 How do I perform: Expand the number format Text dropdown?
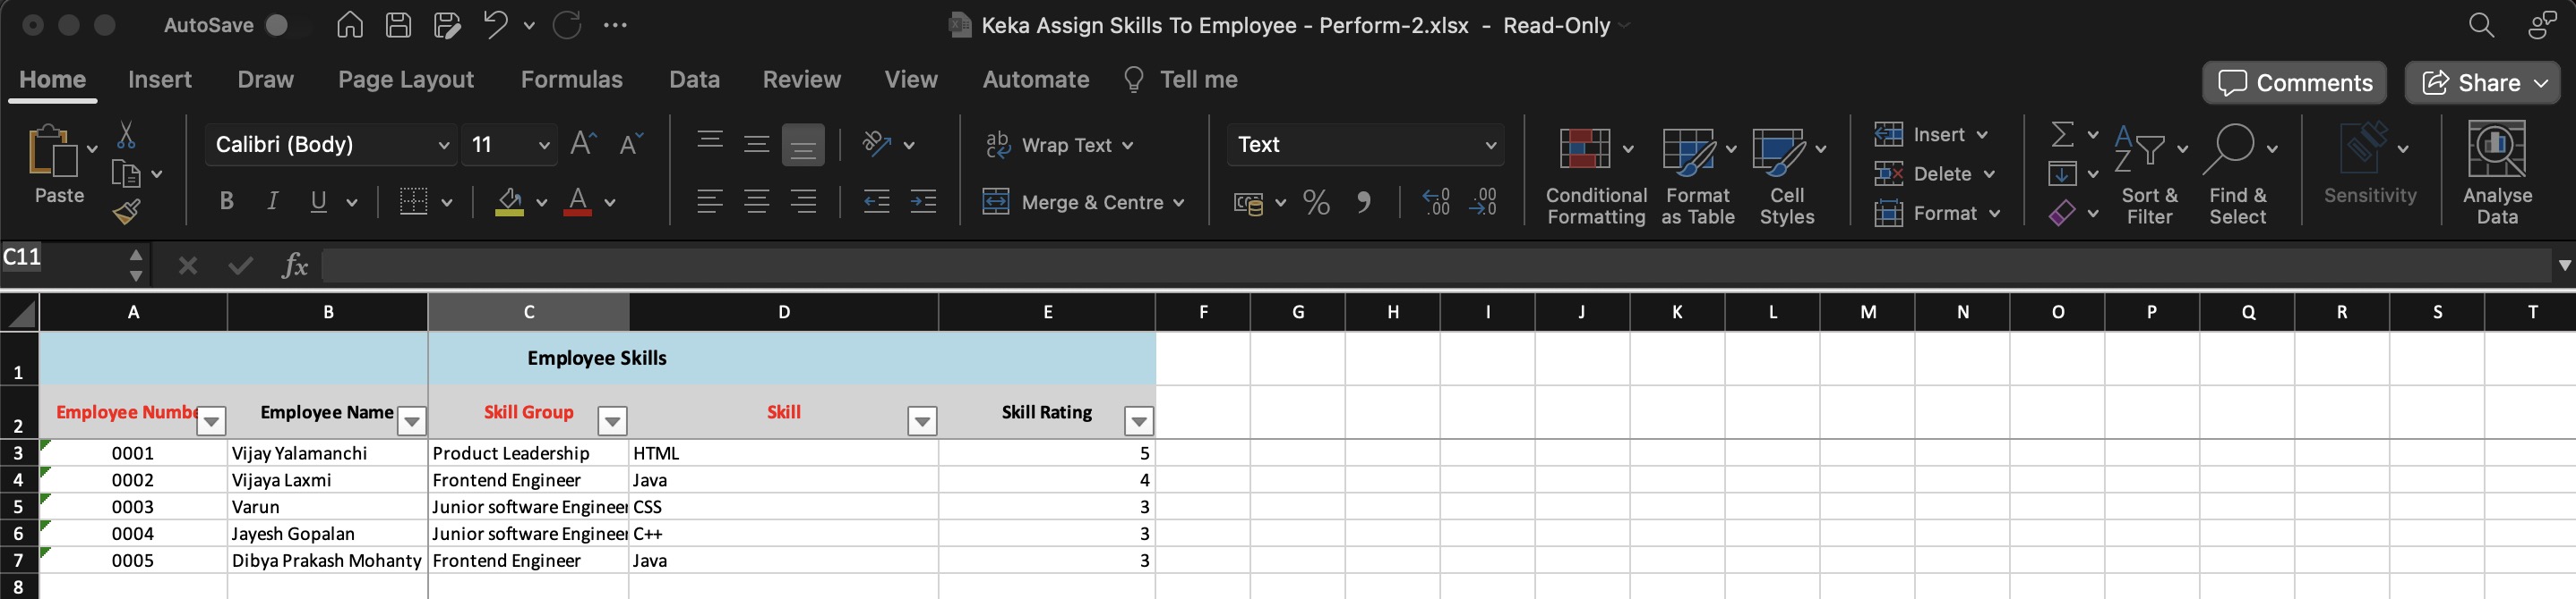point(1490,145)
